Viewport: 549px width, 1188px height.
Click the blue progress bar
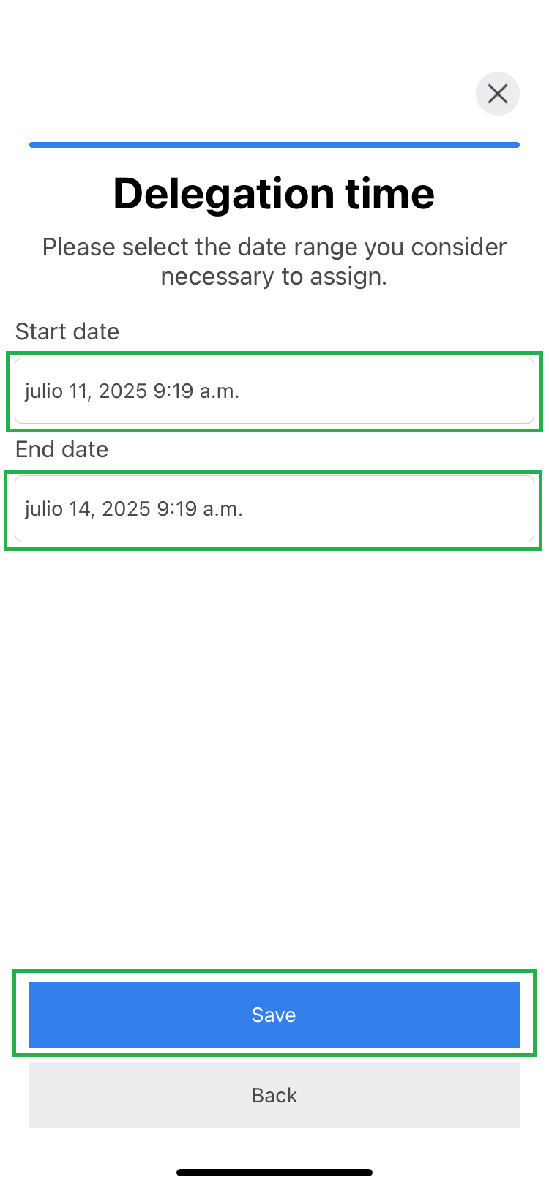tap(274, 145)
